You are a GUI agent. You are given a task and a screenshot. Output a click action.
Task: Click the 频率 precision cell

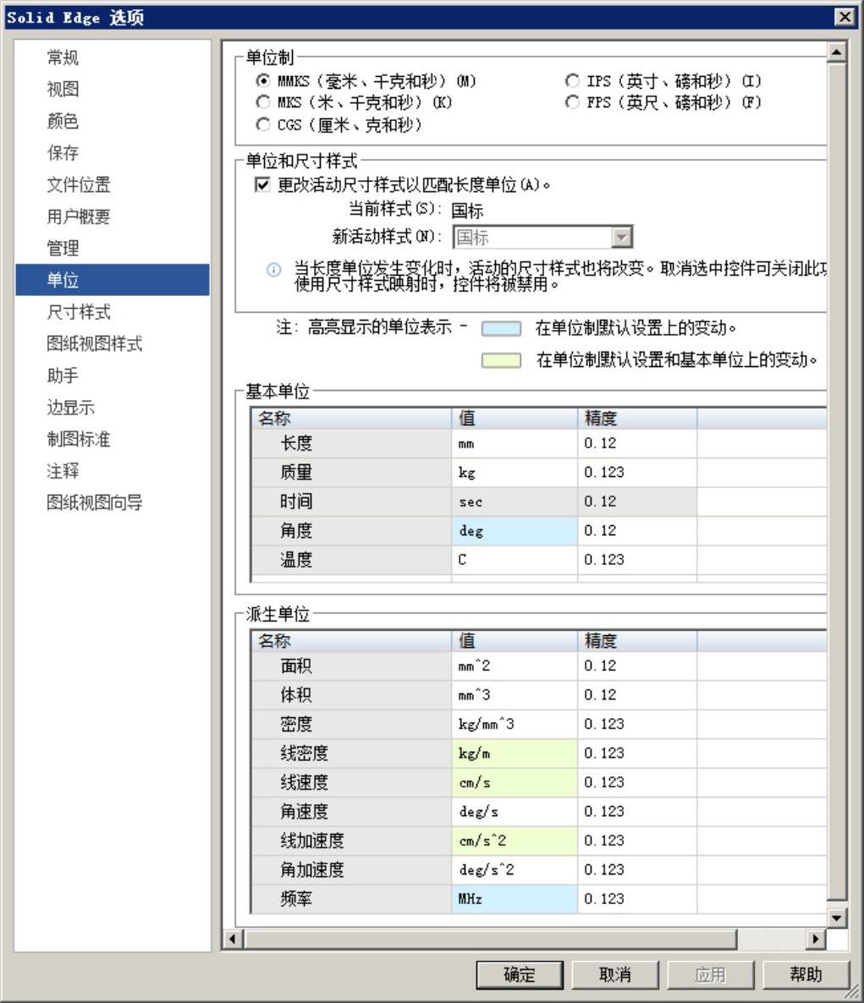coord(637,899)
